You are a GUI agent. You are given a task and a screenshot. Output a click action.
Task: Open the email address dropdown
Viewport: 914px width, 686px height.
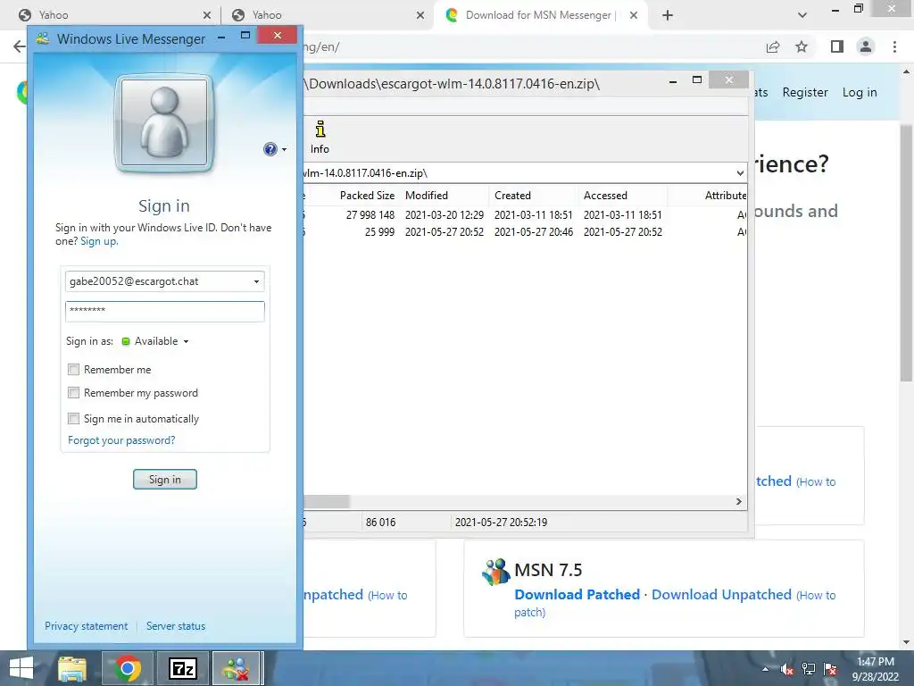coord(256,281)
